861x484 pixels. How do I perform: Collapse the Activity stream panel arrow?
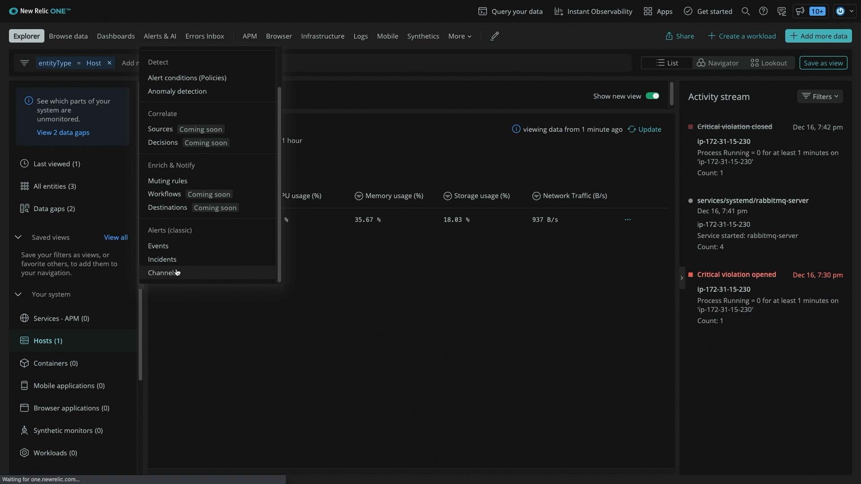click(682, 278)
